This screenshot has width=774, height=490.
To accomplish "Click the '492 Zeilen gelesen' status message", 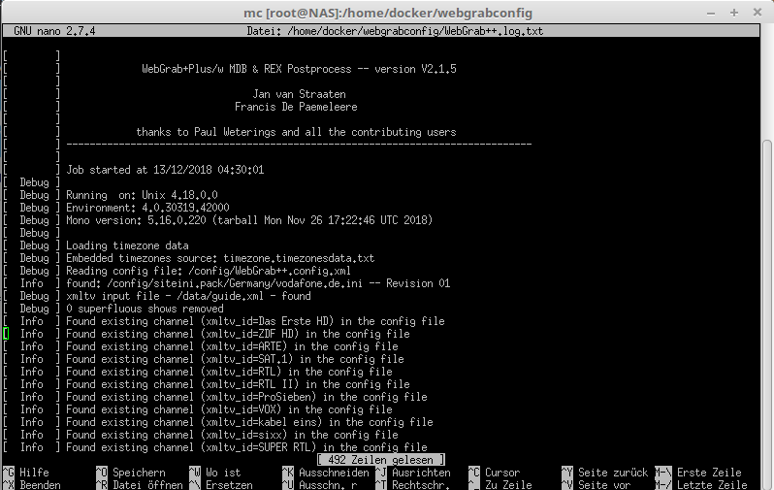I will (x=380, y=460).
